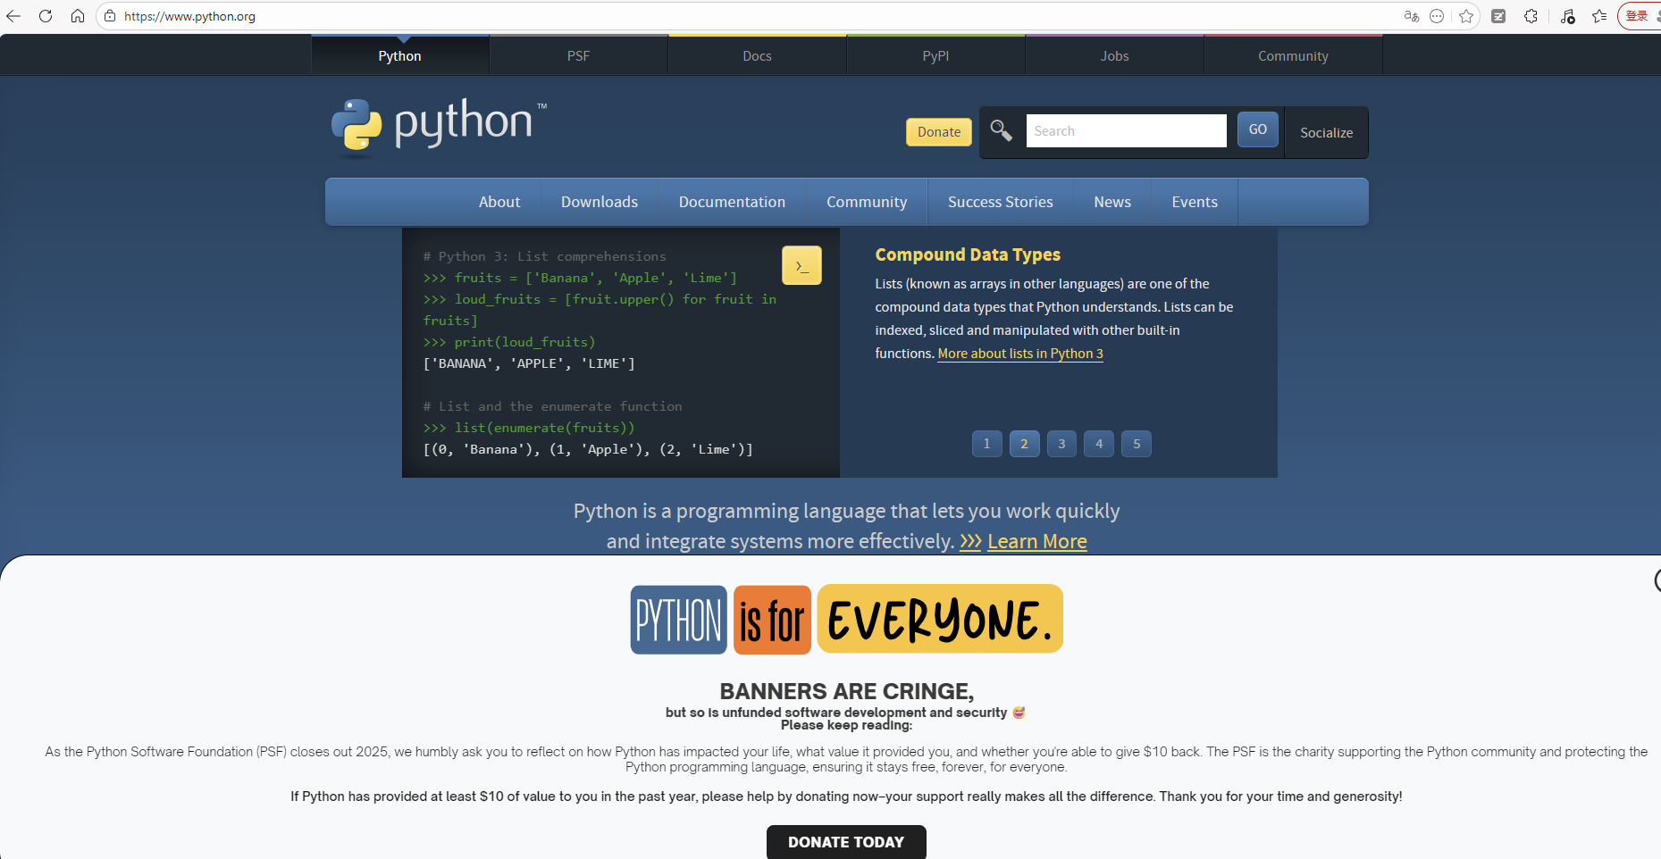Open More about lists in Python 3 link
Viewport: 1661px width, 859px height.
1020,354
